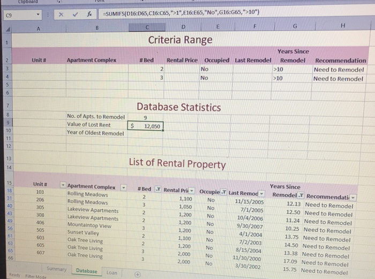The image size is (375, 279).
Task: Switch to the Summary sheet tab
Action: (x=56, y=269)
